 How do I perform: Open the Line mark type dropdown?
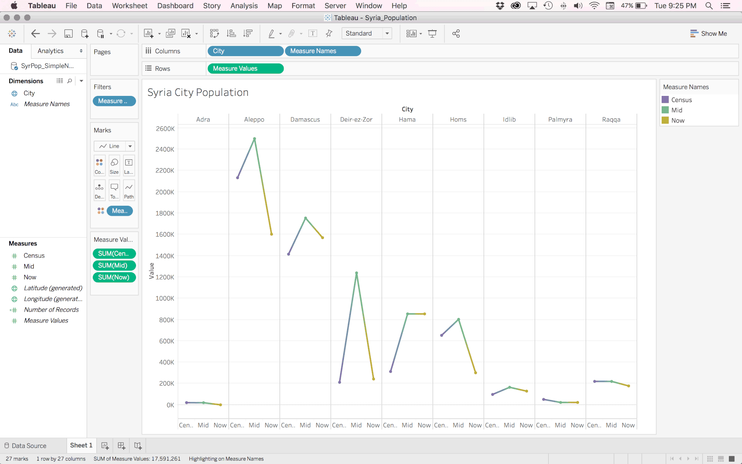tap(114, 146)
